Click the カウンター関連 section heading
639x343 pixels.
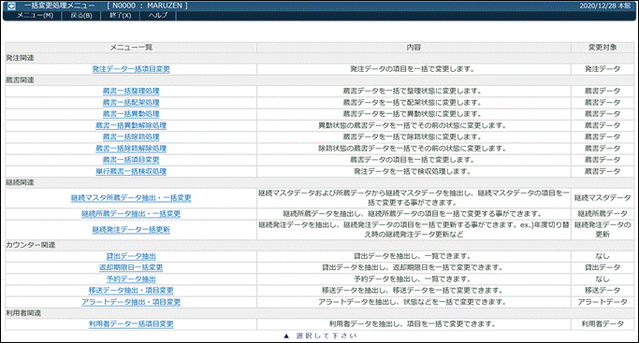tap(31, 245)
